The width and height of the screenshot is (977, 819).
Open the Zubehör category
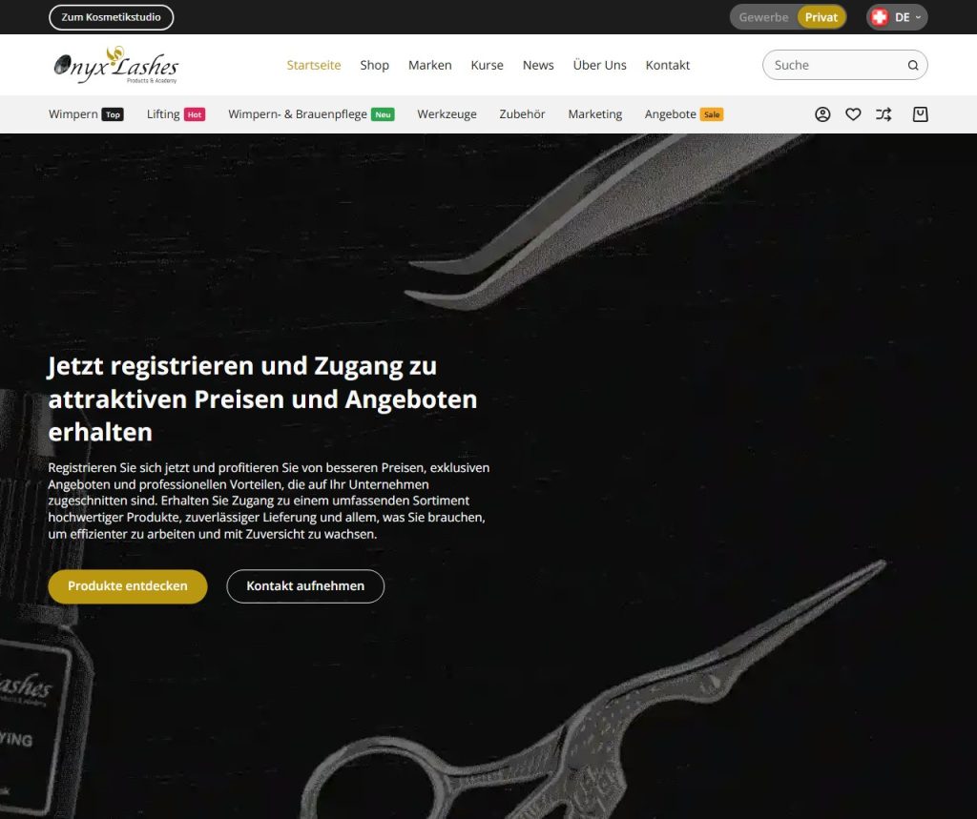pyautogui.click(x=522, y=114)
